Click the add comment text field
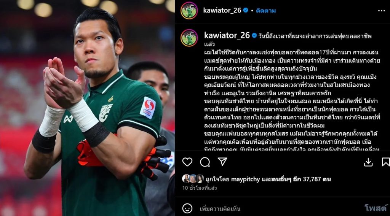 coord(278,208)
